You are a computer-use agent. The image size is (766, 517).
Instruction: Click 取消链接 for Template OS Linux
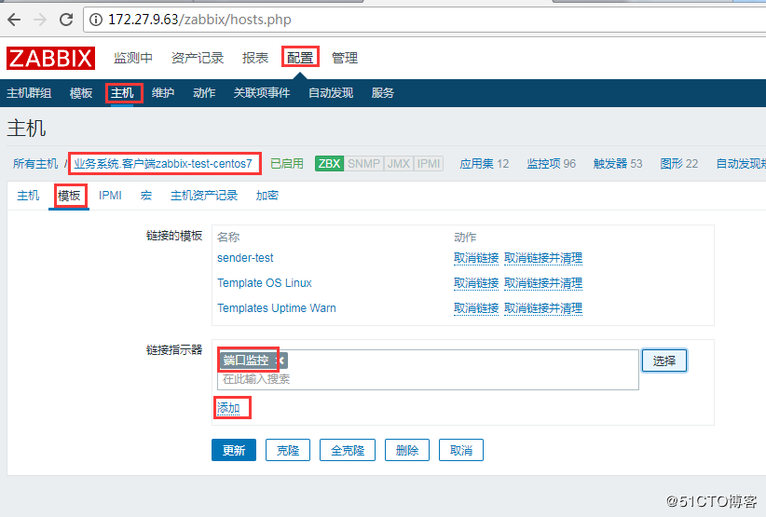pos(476,283)
